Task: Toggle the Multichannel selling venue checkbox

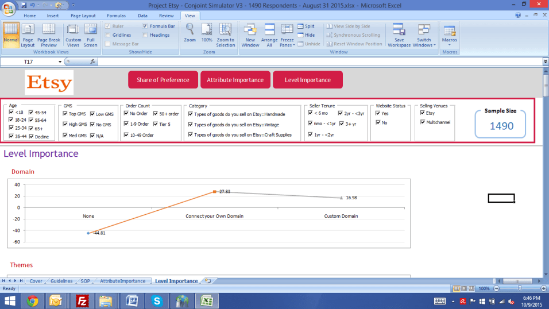Action: point(422,122)
